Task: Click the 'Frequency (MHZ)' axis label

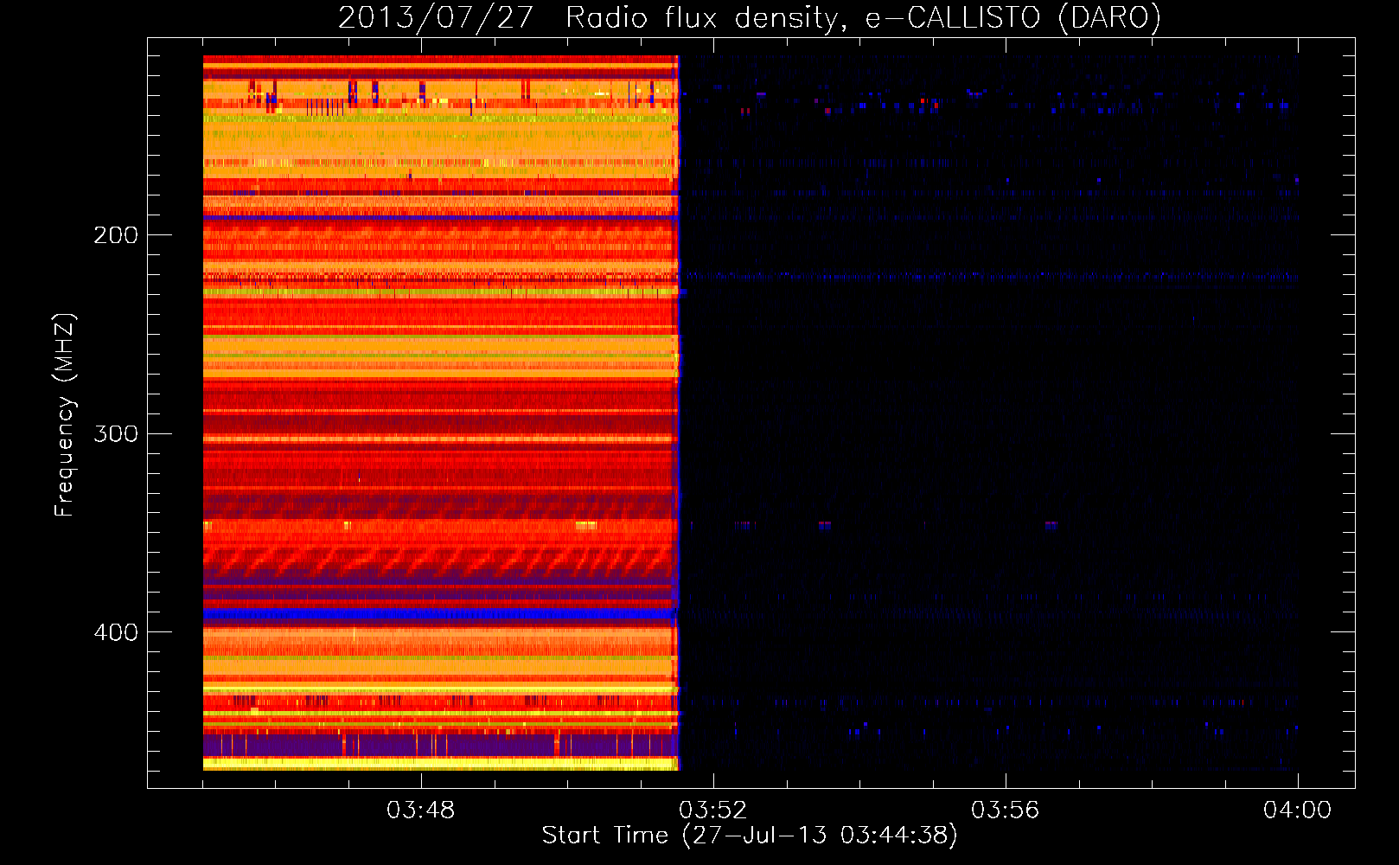Action: click(65, 415)
